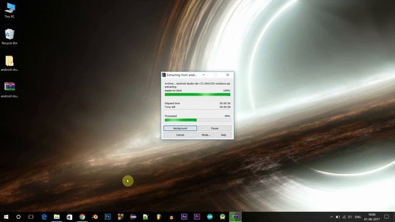Launch Blender from taskbar
395x222 pixels.
point(95,216)
